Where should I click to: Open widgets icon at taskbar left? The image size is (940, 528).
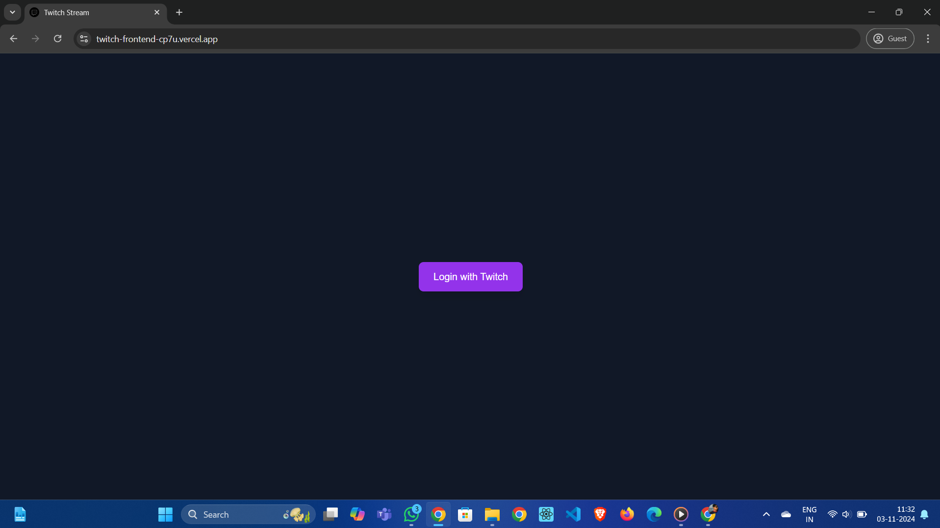tap(20, 514)
